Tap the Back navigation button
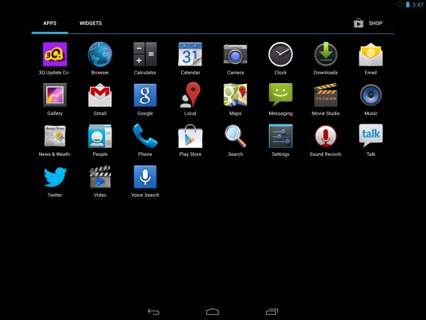The width and height of the screenshot is (426, 320). tap(153, 311)
